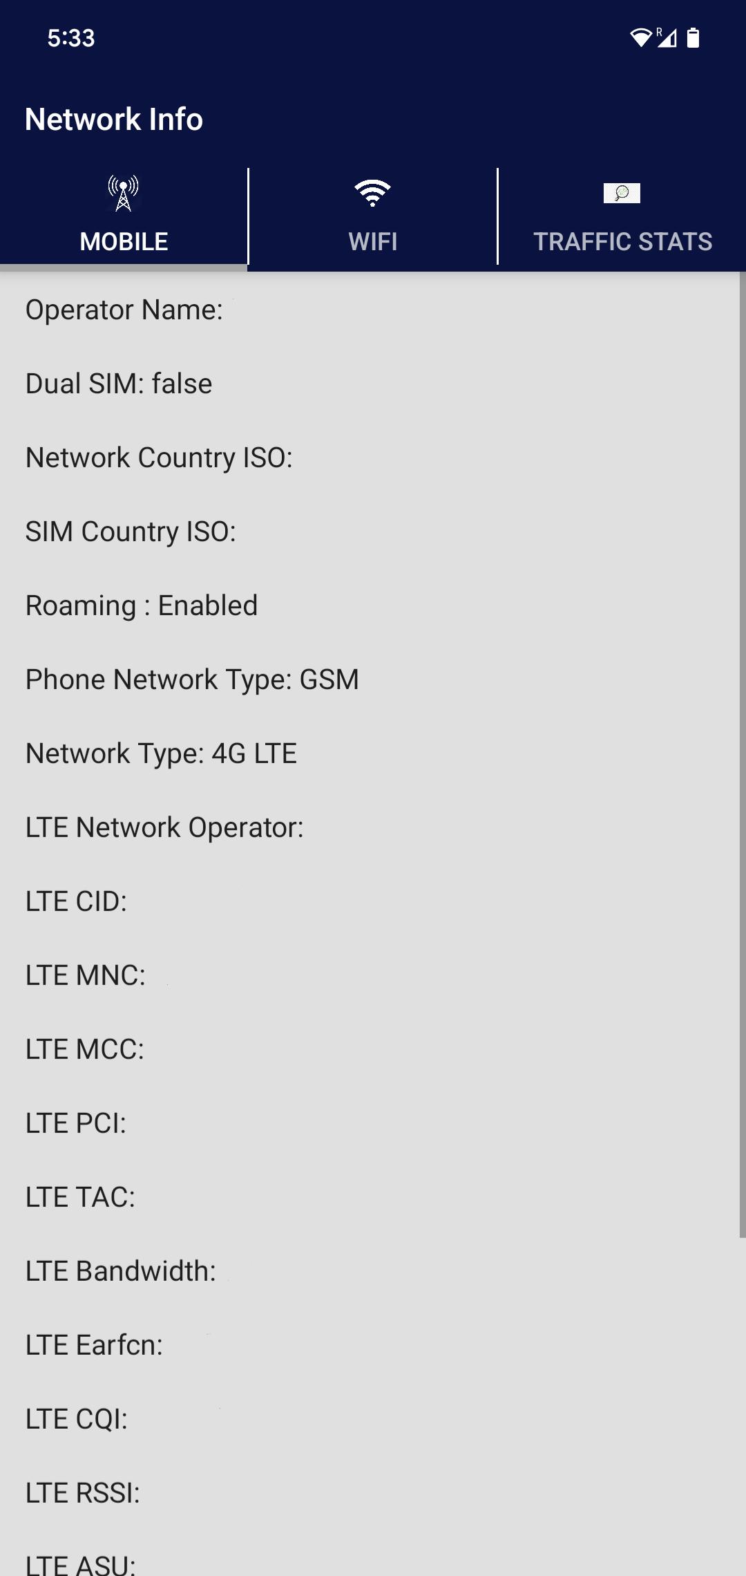Tap the roaming signal strength icon
Screen dimensions: 746x1576
click(x=667, y=37)
